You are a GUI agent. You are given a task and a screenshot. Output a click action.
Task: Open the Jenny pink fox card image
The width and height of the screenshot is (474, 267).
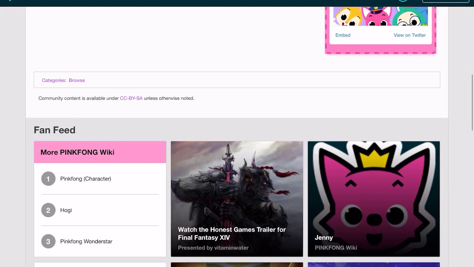tap(374, 199)
